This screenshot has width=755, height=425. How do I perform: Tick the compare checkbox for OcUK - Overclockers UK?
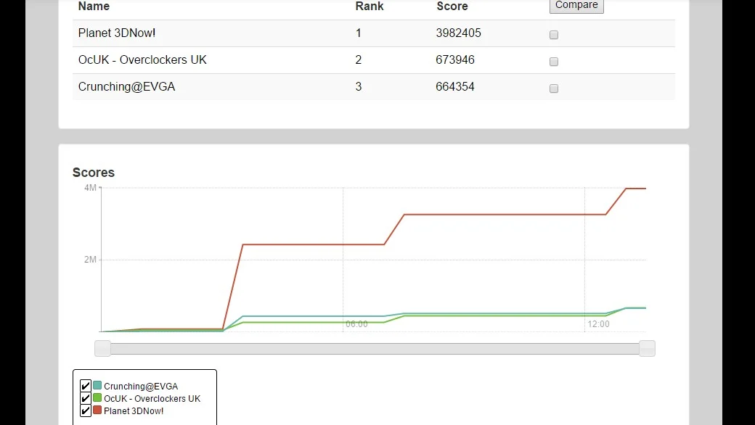click(554, 62)
